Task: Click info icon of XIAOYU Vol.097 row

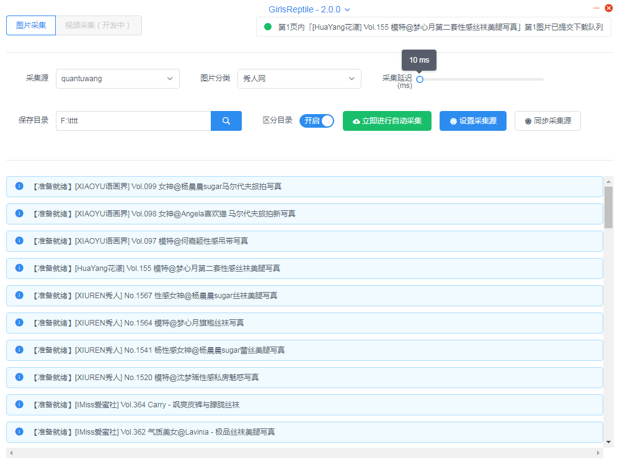Action: click(19, 241)
